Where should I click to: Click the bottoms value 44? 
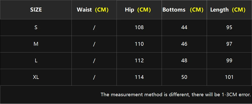coord(184,27)
